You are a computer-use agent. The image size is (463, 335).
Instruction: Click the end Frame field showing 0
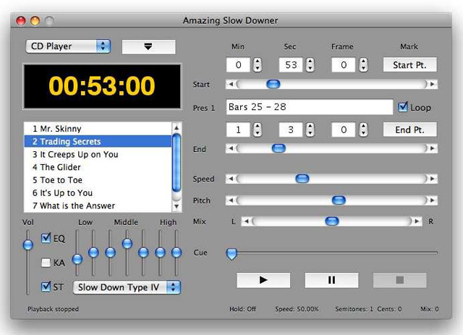[x=344, y=130]
